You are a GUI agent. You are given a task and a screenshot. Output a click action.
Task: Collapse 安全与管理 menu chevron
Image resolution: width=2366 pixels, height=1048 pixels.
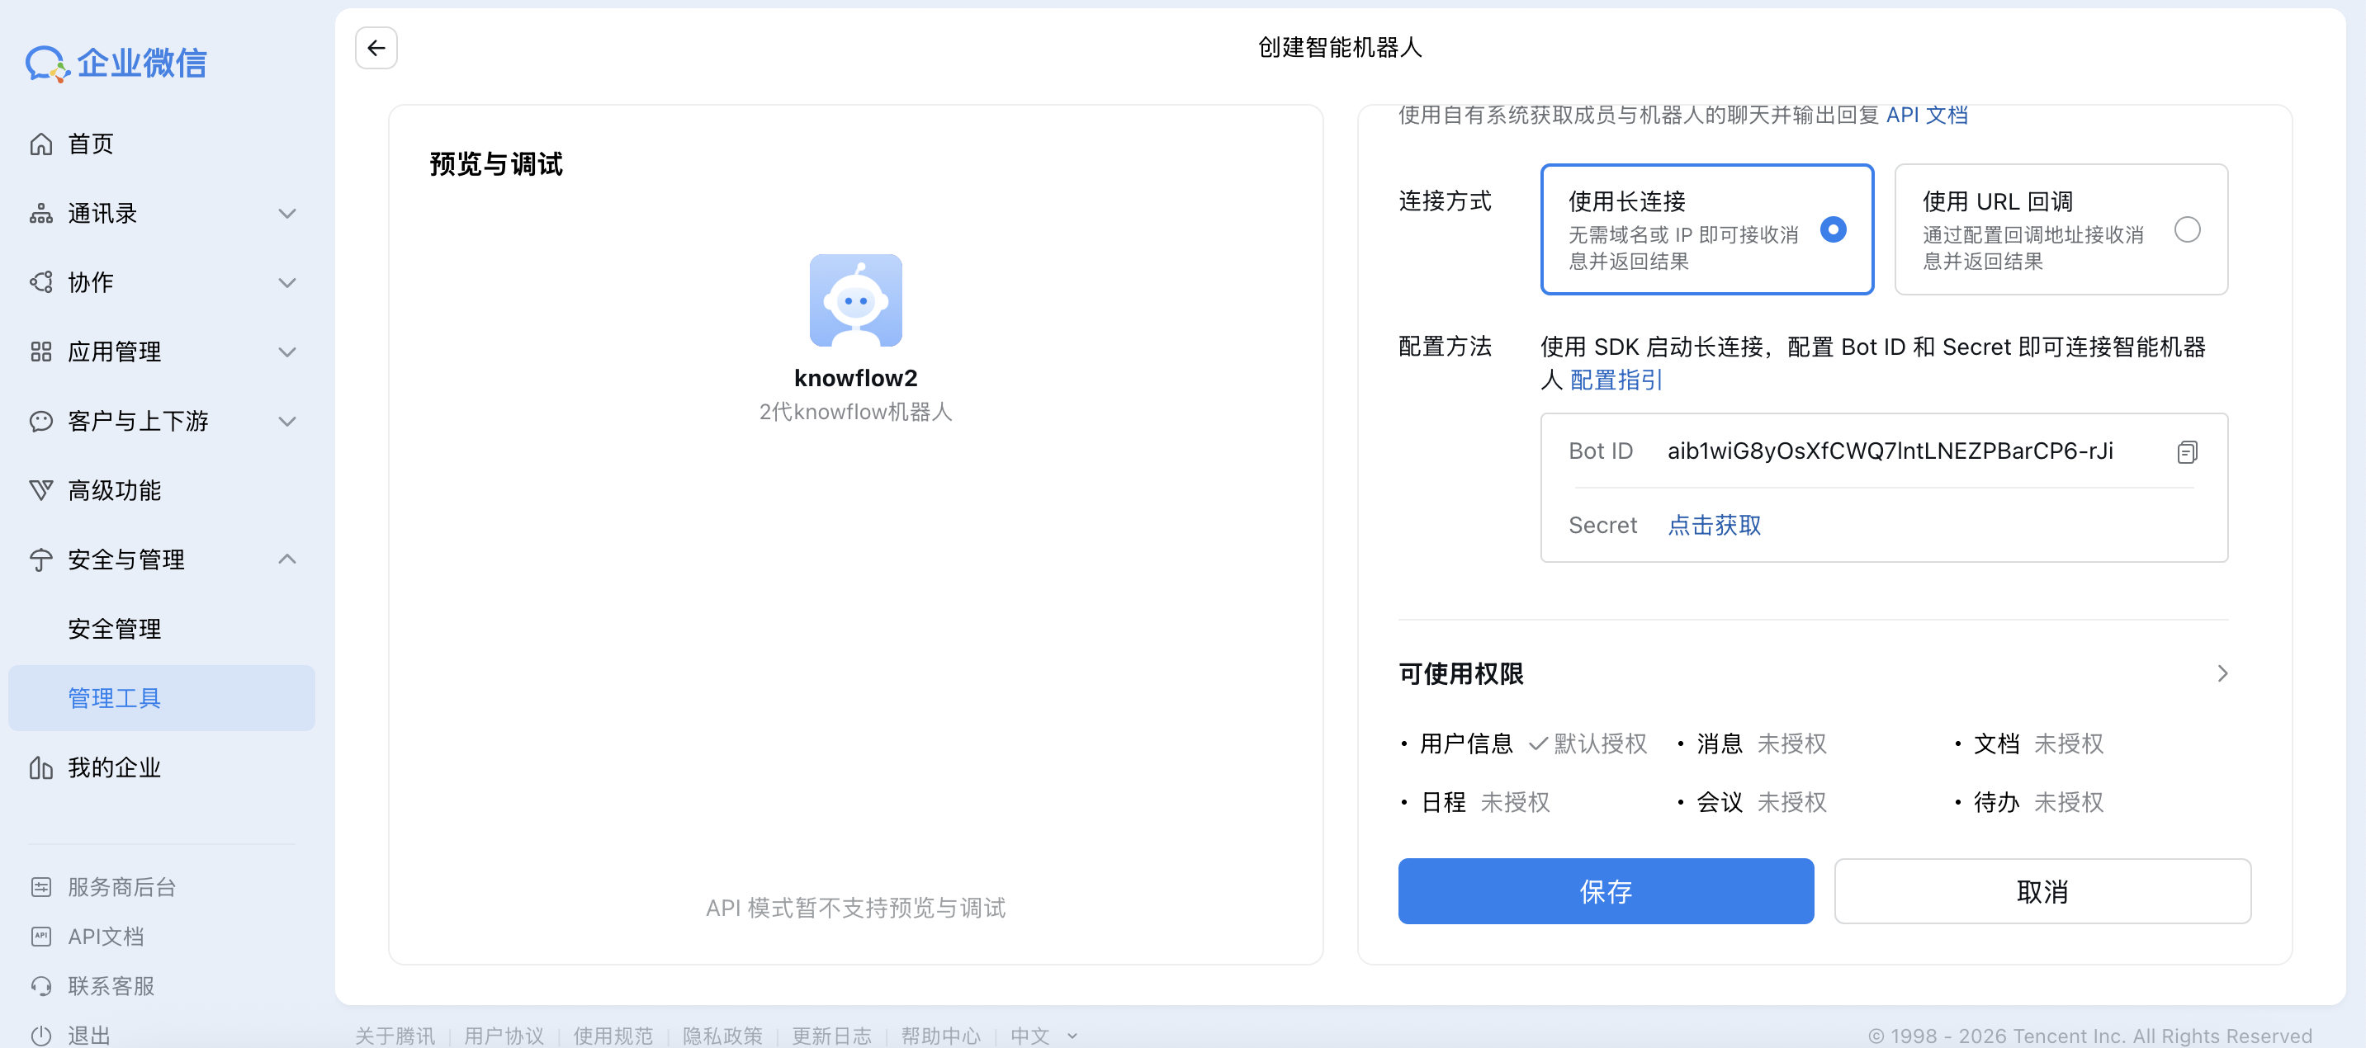coord(287,559)
